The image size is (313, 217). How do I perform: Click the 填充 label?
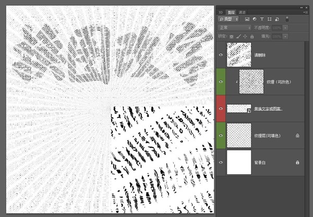266,37
